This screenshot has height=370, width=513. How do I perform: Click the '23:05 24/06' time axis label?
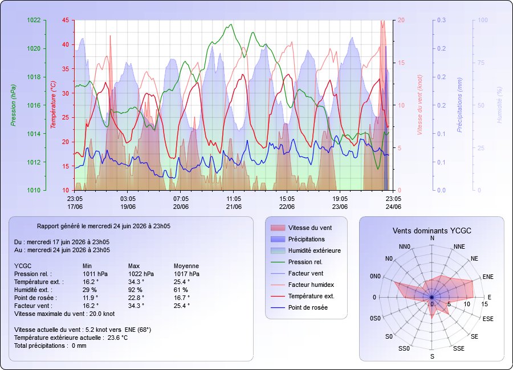393,203
